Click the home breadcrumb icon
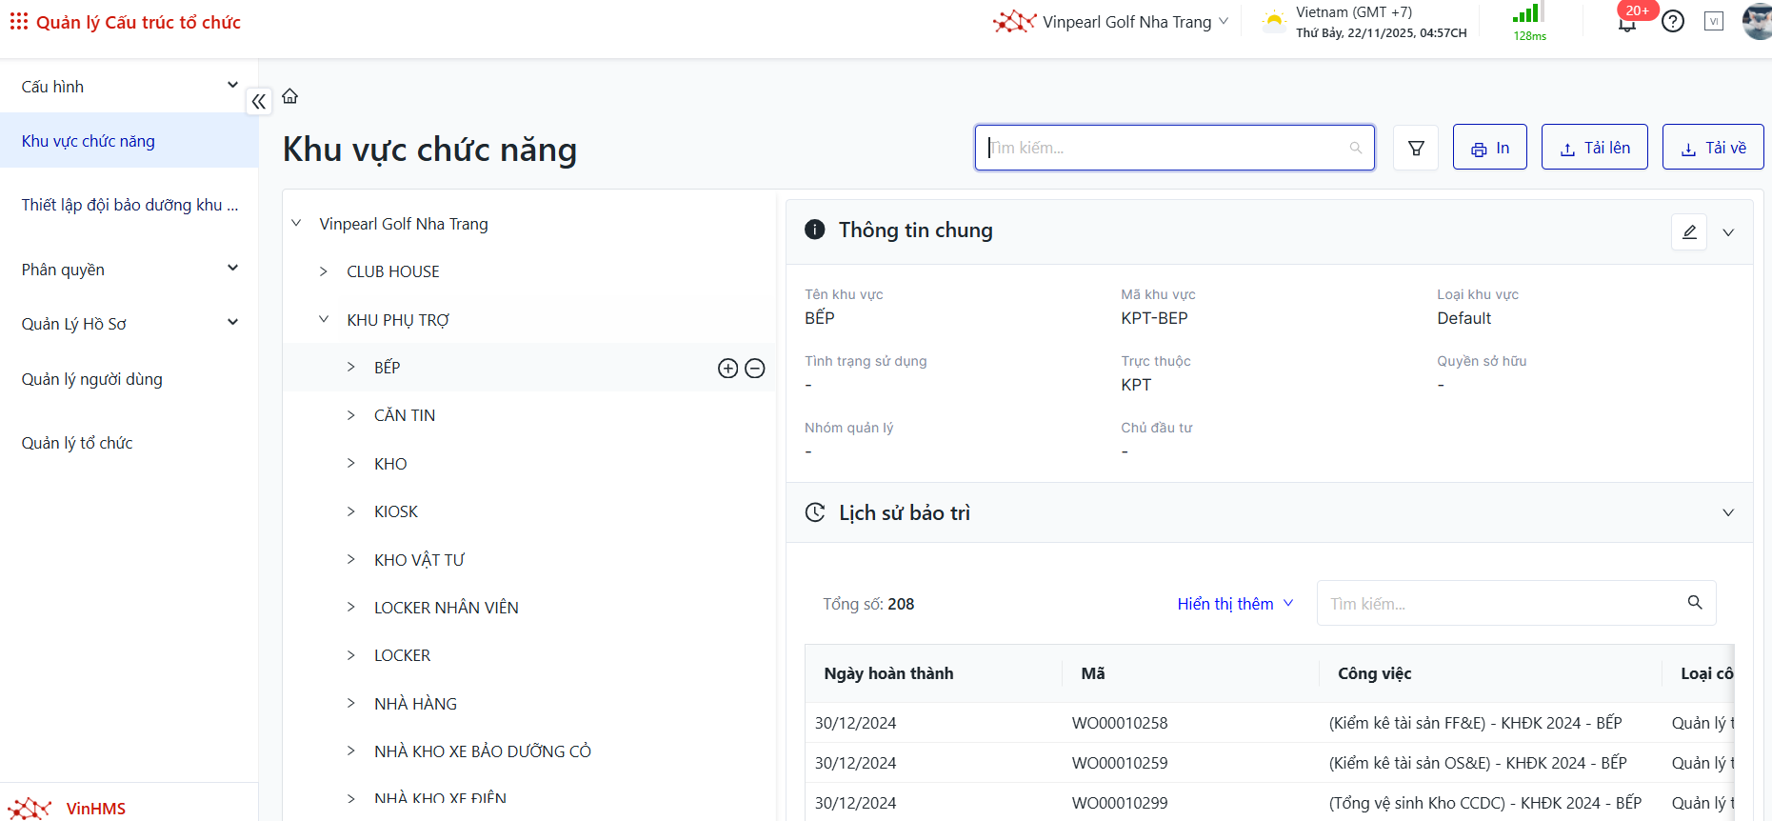 pos(290,96)
